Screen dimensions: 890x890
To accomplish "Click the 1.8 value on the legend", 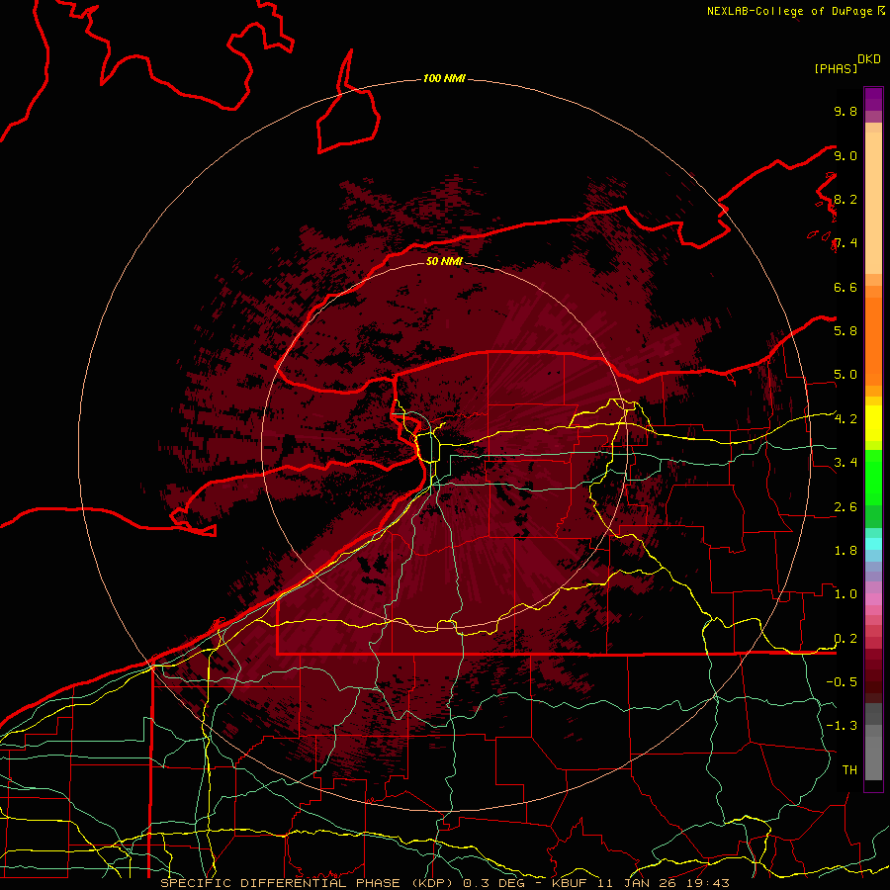I will [x=845, y=551].
